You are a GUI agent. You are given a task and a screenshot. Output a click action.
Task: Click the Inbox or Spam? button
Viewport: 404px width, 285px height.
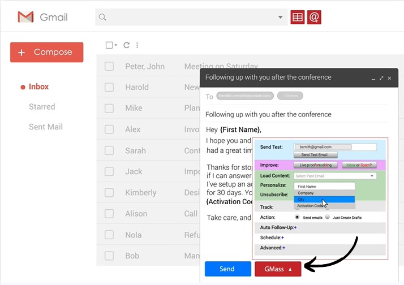pos(359,165)
